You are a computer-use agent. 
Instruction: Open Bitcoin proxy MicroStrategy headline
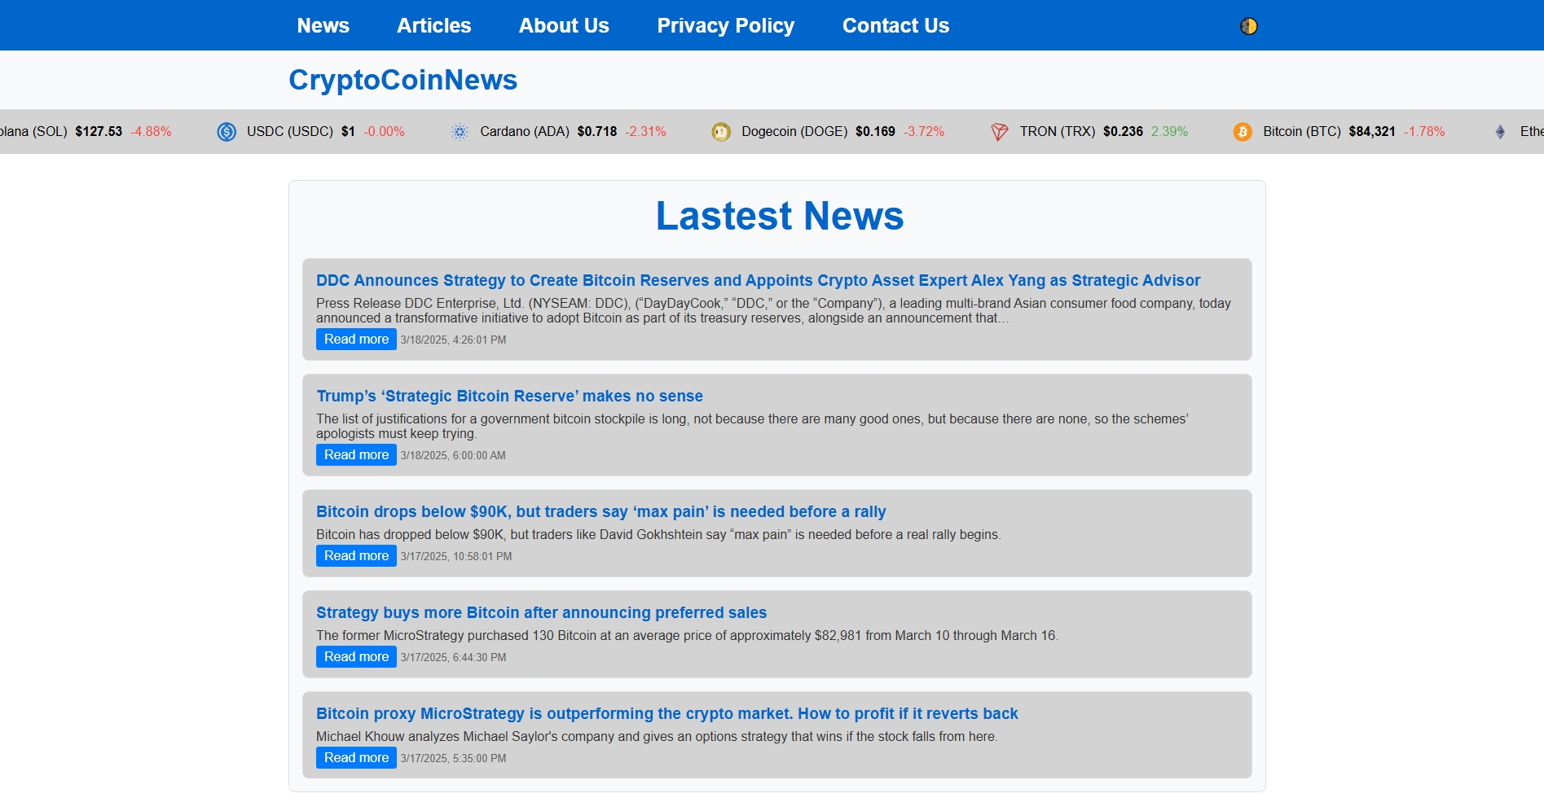[666, 713]
